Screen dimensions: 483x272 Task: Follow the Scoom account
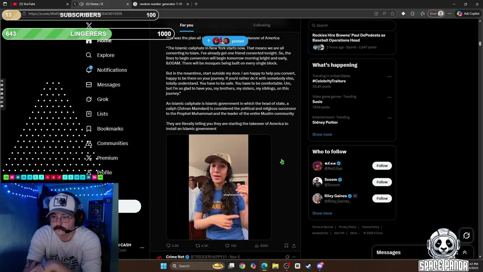pyautogui.click(x=382, y=182)
